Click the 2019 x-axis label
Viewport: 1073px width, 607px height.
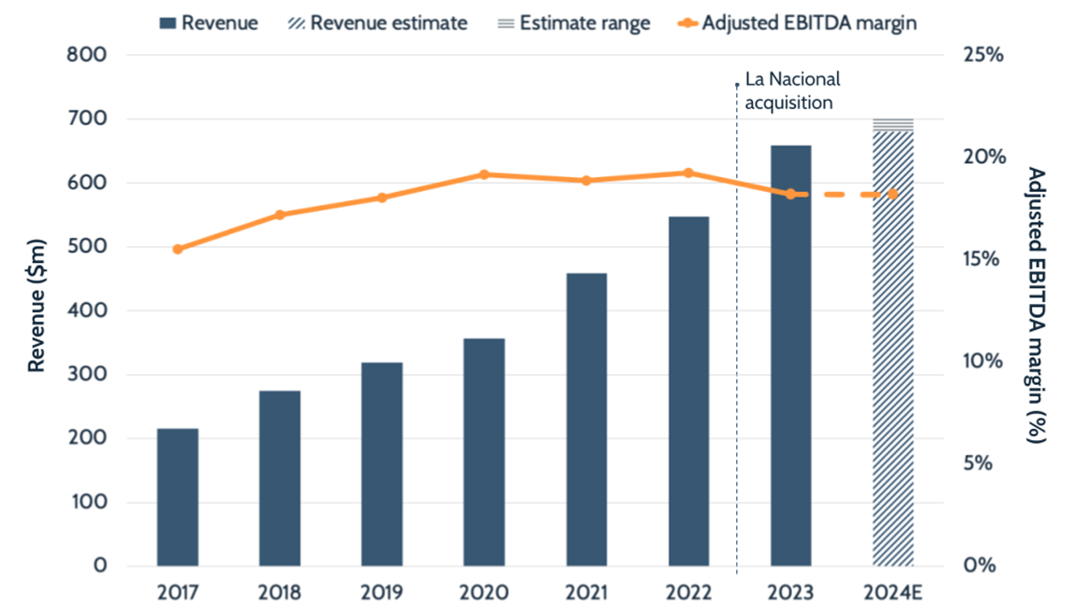(x=382, y=593)
